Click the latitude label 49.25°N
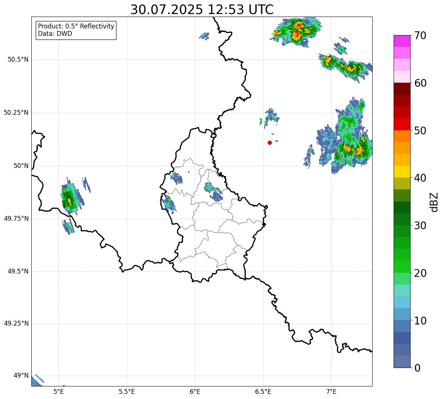The image size is (443, 399). click(x=16, y=323)
